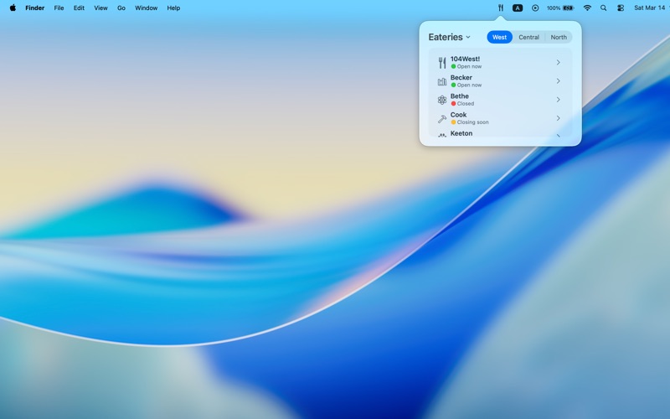Click the Now Playing menu bar icon
Image resolution: width=670 pixels, height=419 pixels.
pyautogui.click(x=535, y=8)
